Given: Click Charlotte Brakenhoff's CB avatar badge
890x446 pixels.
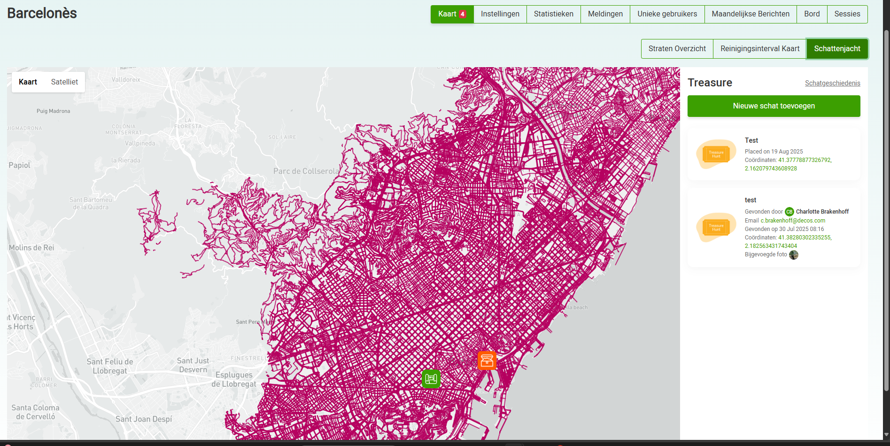Looking at the screenshot, I should [x=789, y=212].
